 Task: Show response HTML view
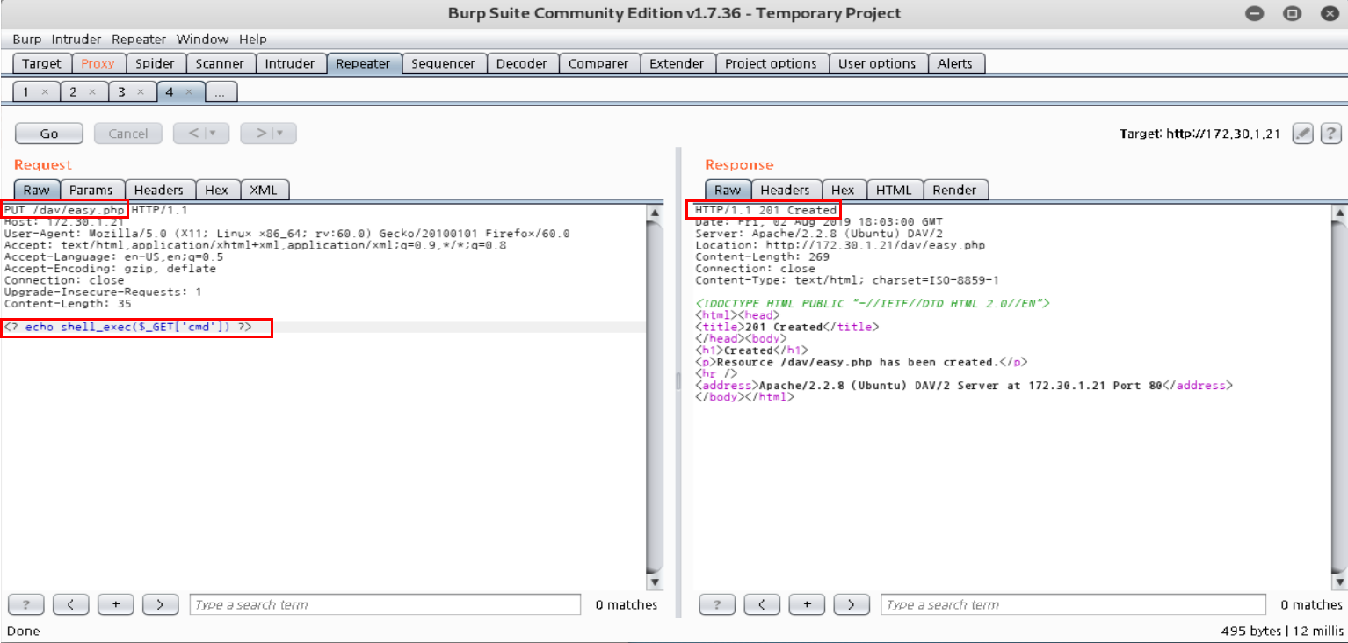(x=895, y=190)
